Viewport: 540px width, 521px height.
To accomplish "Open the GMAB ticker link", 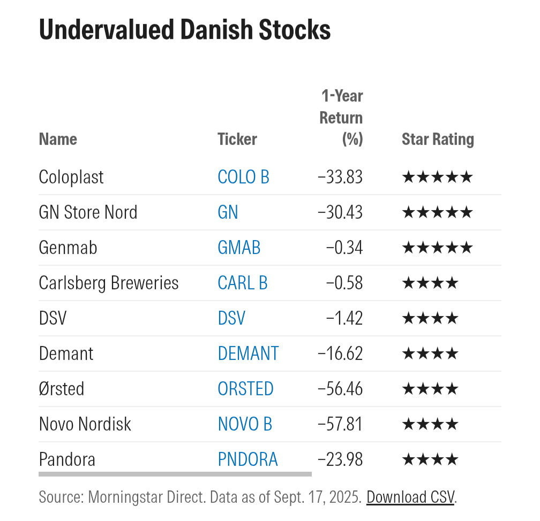I will [x=239, y=248].
